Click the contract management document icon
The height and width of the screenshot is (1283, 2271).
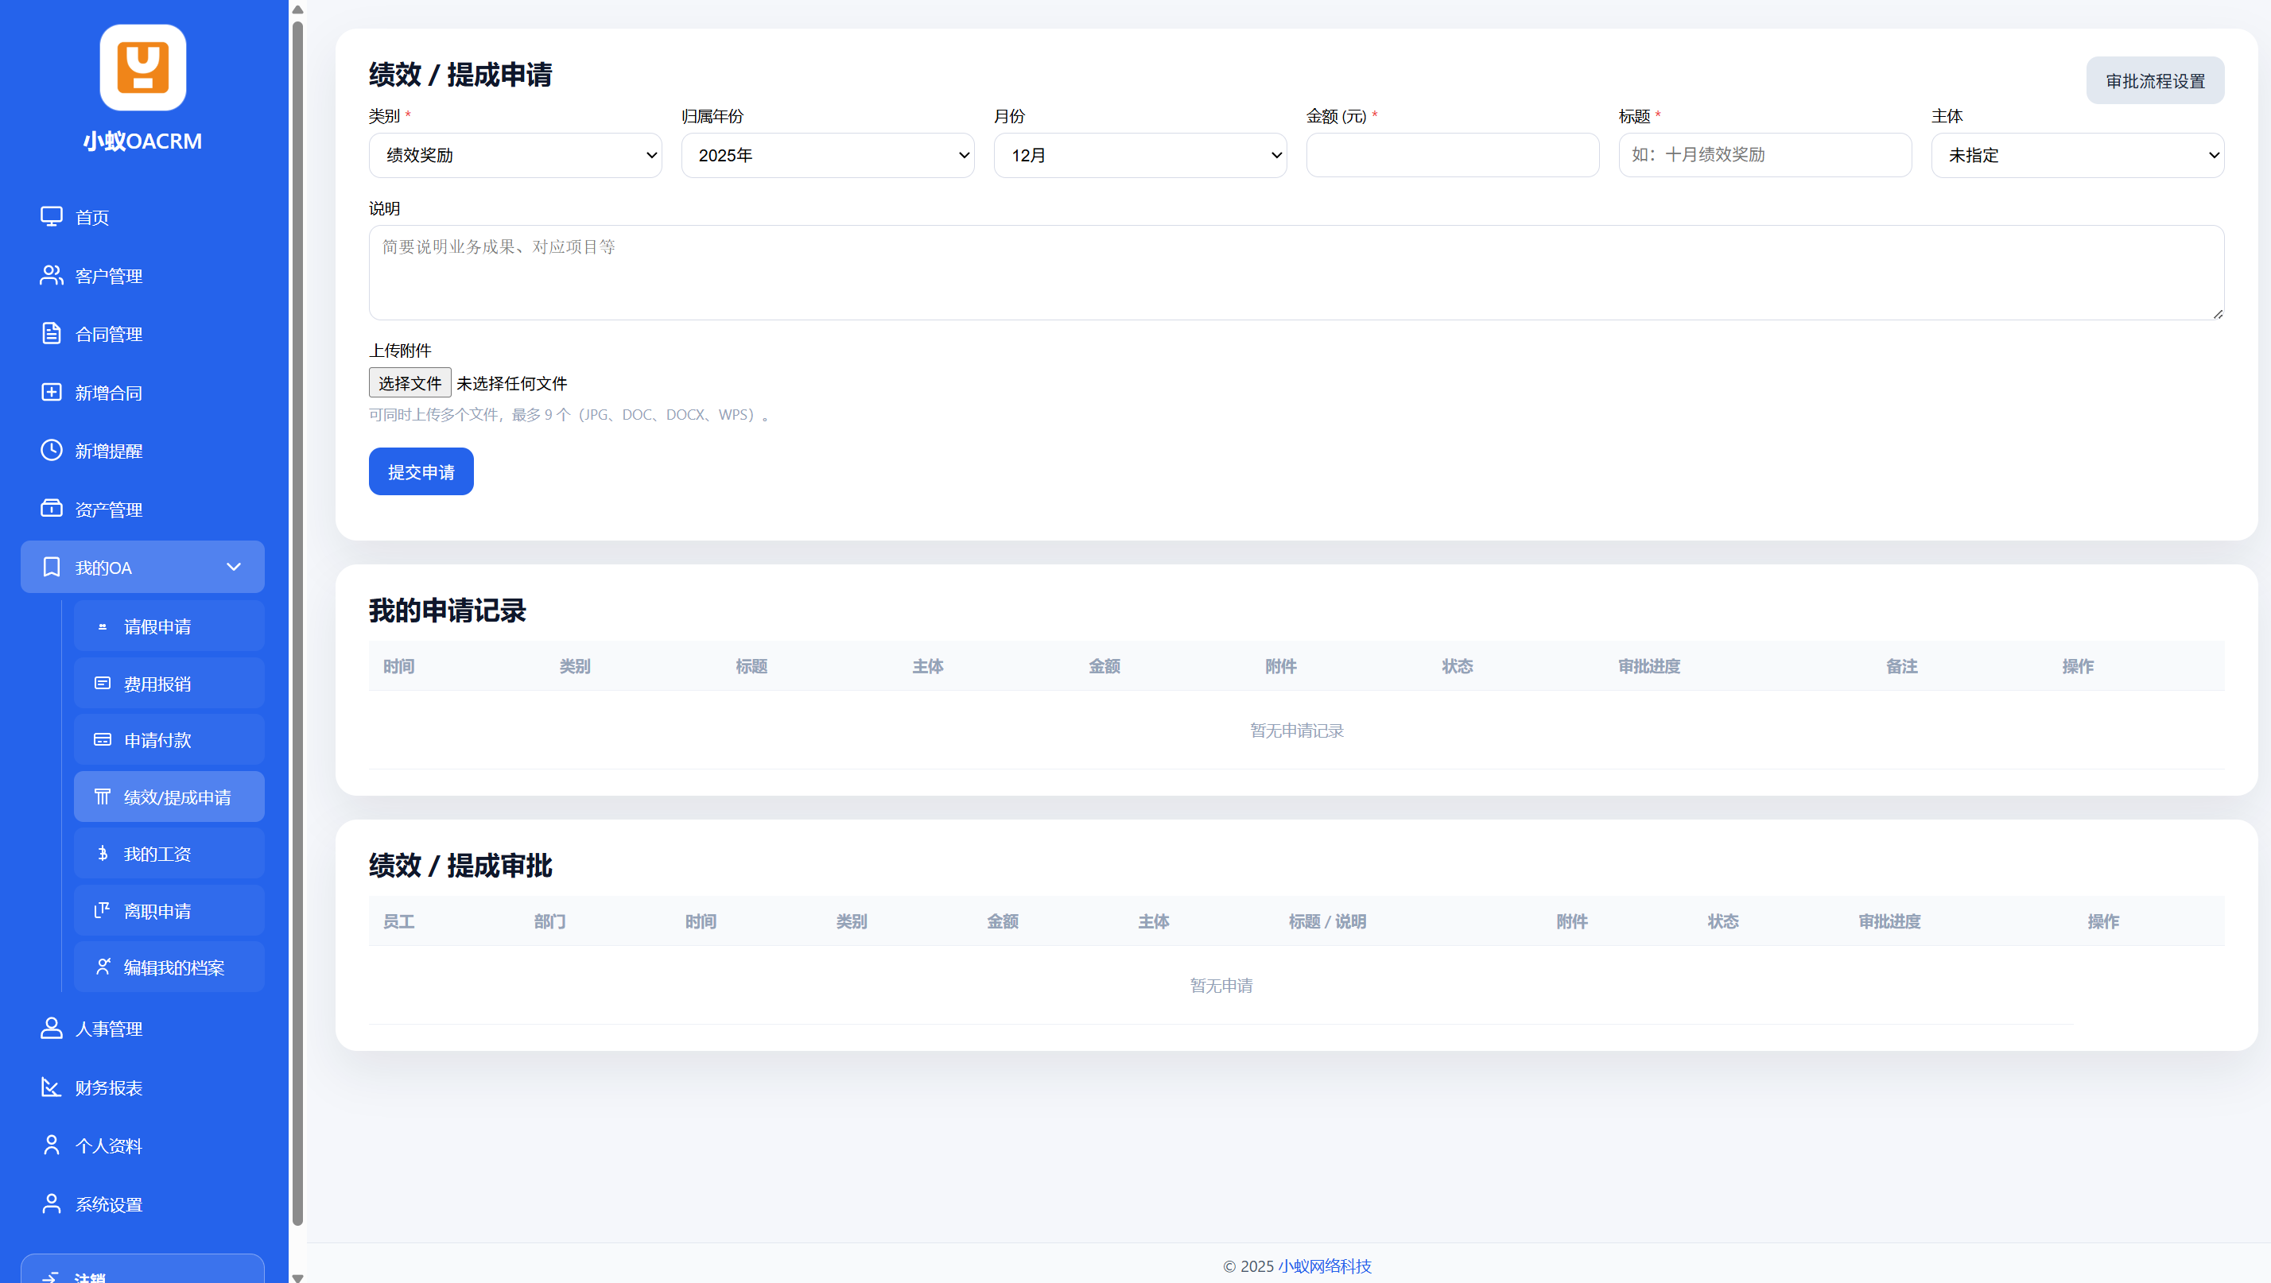click(x=51, y=334)
